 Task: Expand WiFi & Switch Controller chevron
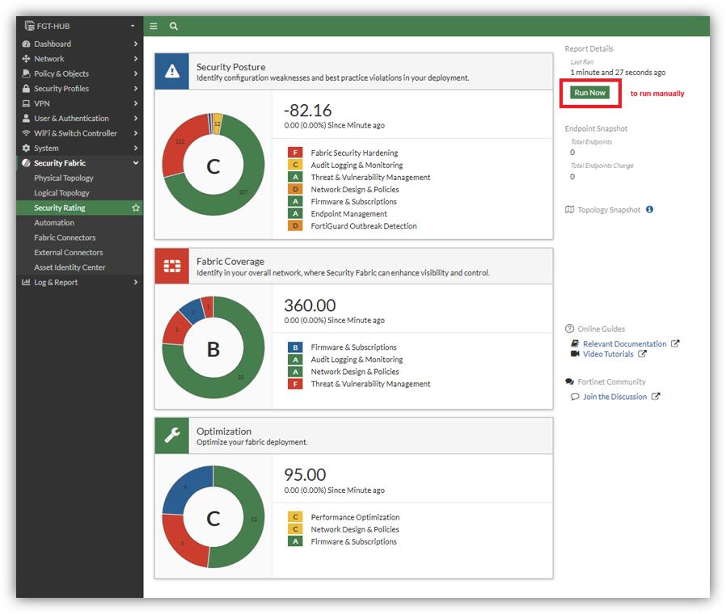[136, 133]
